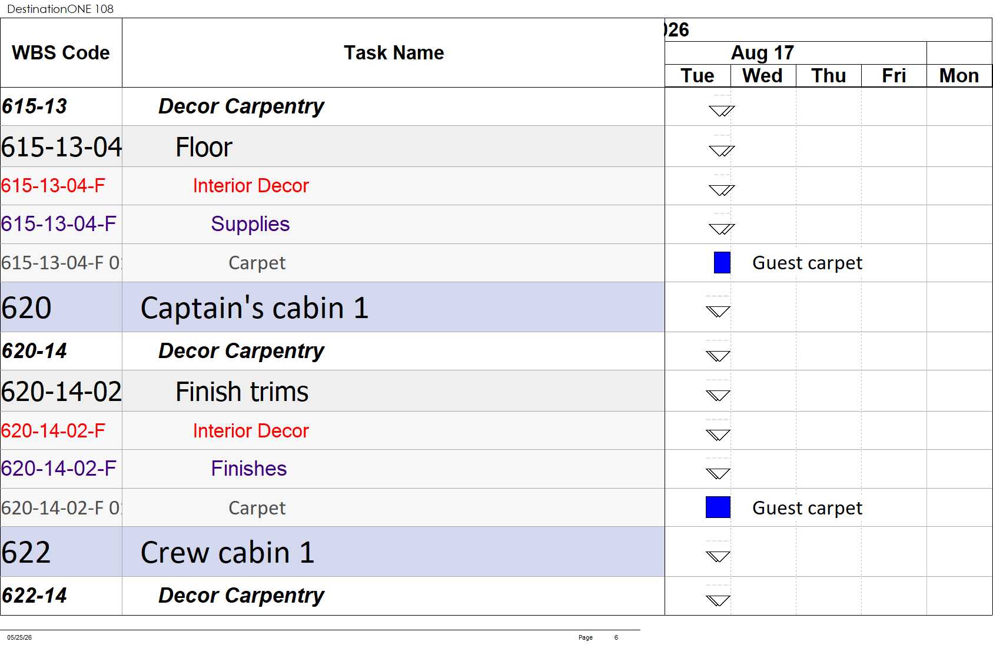Image resolution: width=993 pixels, height=645 pixels.
Task: Click the Decor Carpentry 622-14 summary triangle marker
Action: point(718,600)
